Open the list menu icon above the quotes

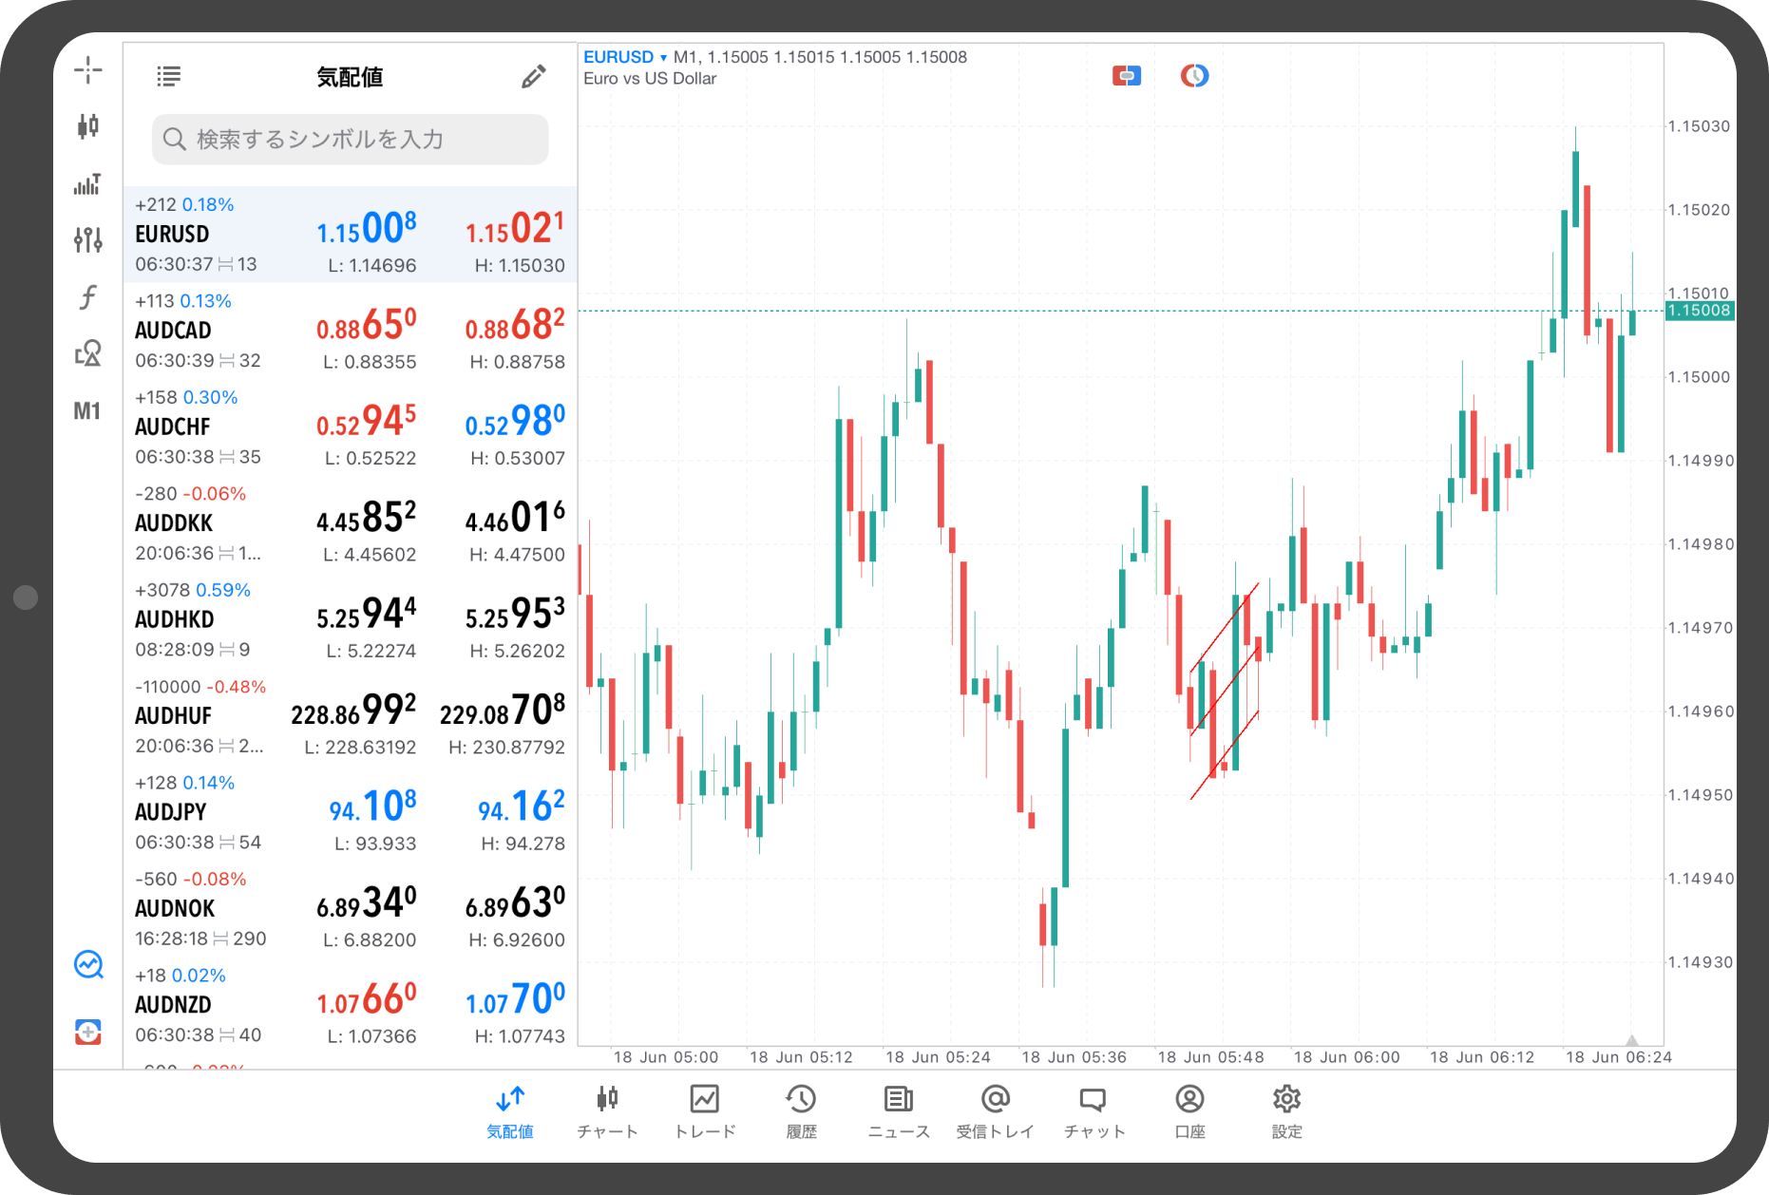(x=168, y=77)
